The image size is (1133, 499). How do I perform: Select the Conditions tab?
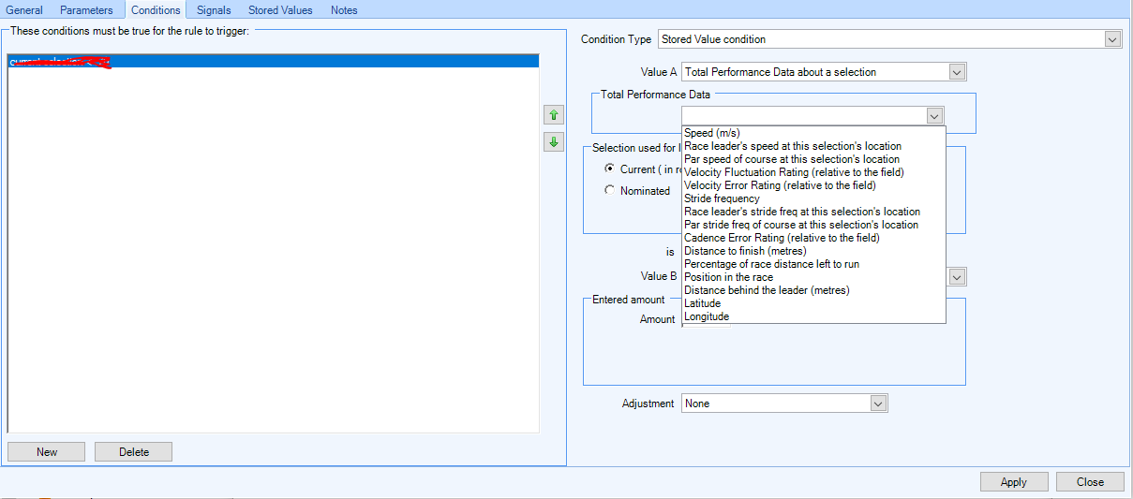[x=156, y=9]
